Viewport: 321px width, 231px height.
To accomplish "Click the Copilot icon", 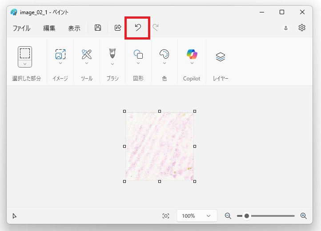I will pos(192,54).
